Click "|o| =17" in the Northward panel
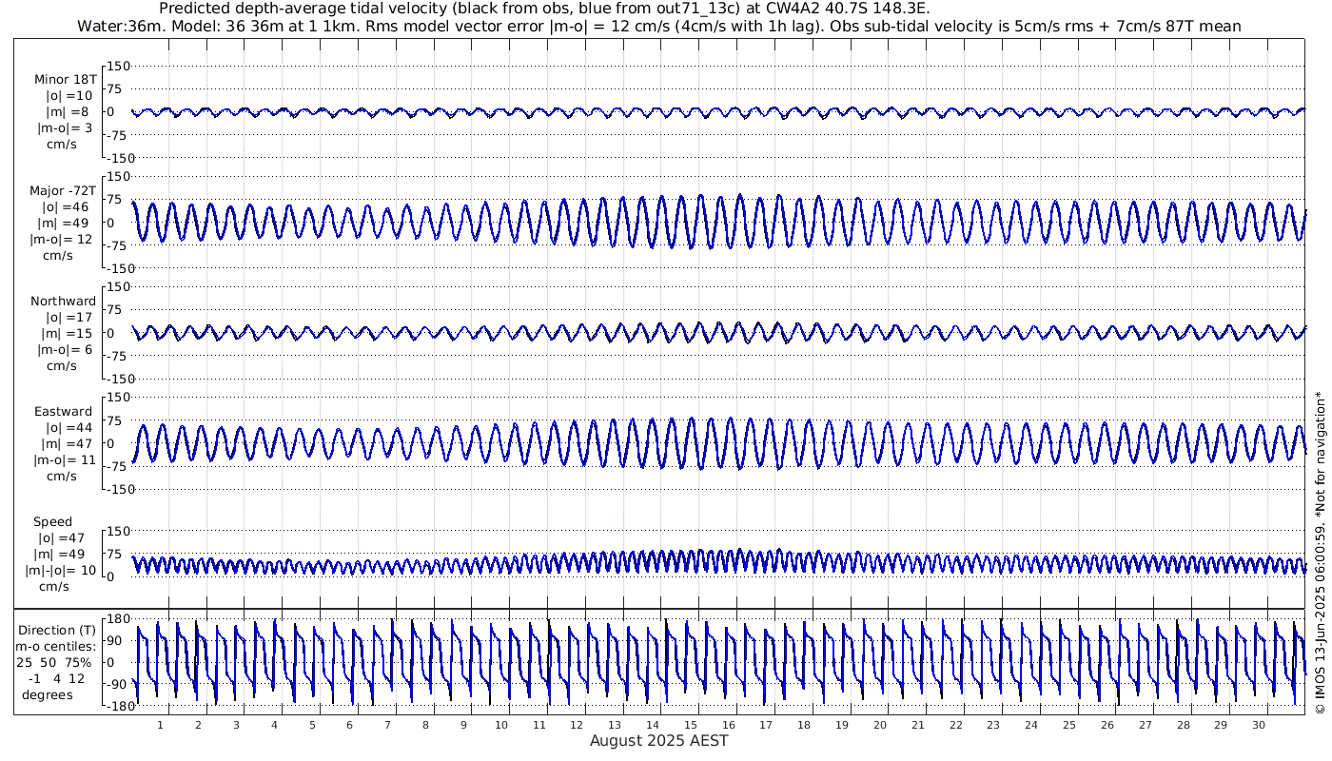Screen dimensions: 1332x761 tap(69, 318)
